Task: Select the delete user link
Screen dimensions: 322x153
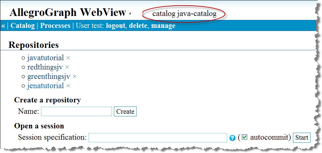Action: click(x=138, y=26)
